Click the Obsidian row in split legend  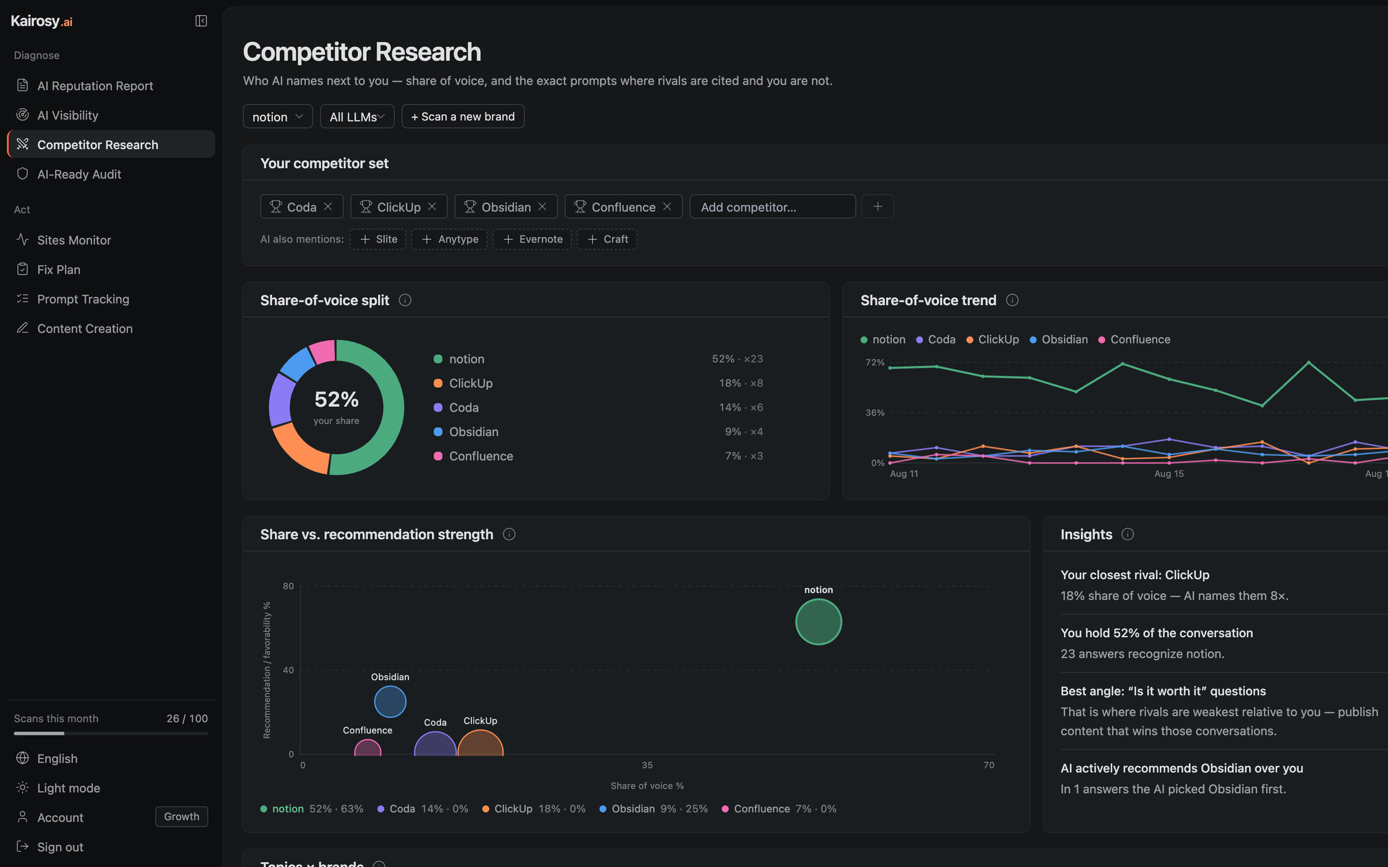pos(598,432)
